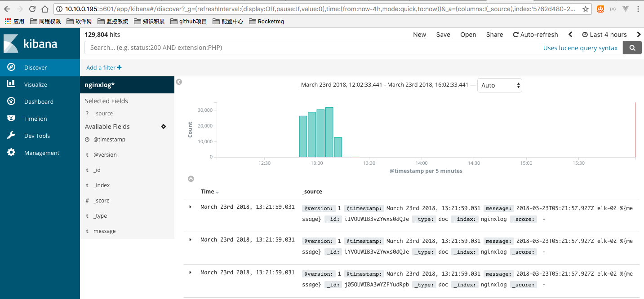Click New in top menu
This screenshot has width=644, height=299.
click(x=419, y=35)
